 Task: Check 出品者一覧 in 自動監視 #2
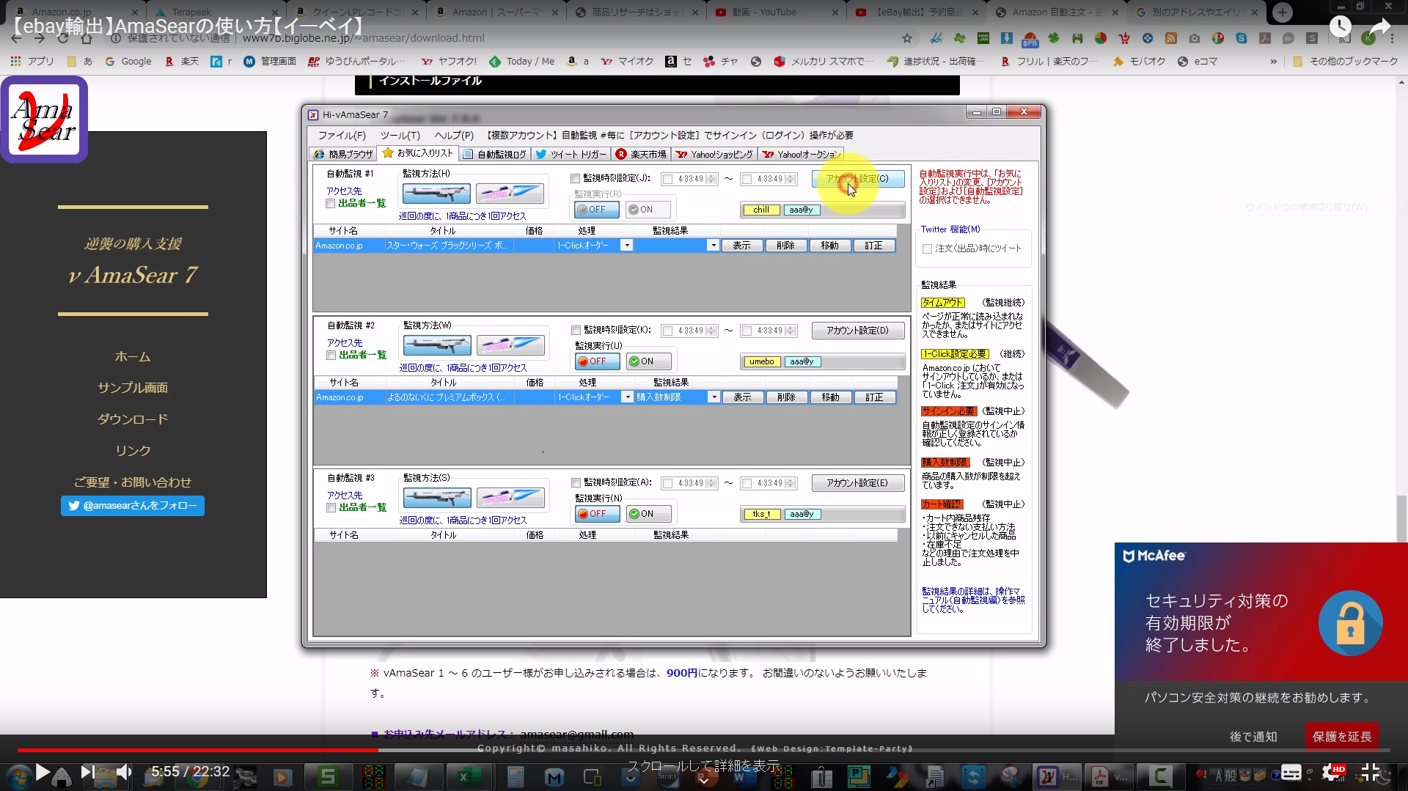(x=331, y=356)
